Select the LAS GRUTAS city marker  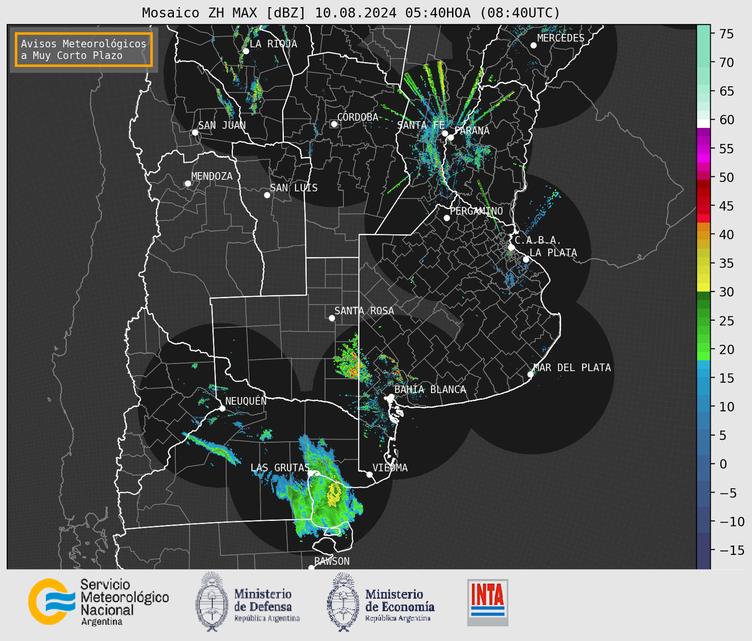point(311,473)
